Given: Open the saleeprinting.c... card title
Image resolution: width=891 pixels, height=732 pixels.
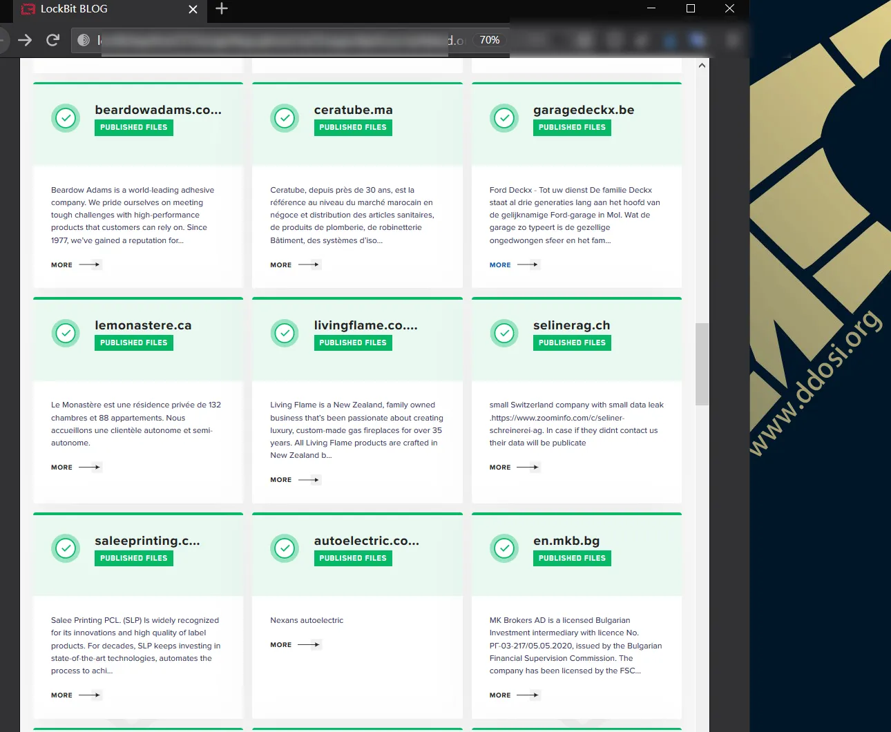Looking at the screenshot, I should pos(147,541).
